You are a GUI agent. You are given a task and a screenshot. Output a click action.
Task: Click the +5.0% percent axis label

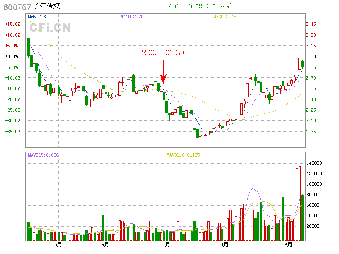coord(12,46)
